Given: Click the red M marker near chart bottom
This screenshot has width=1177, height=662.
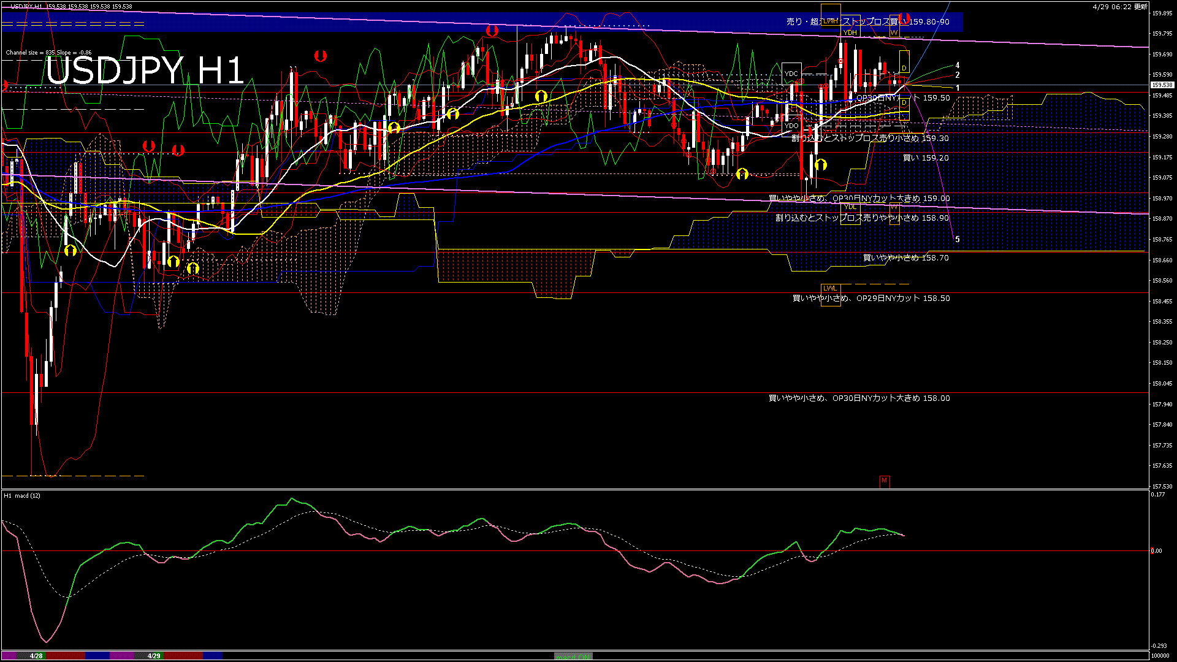Looking at the screenshot, I should coord(884,481).
